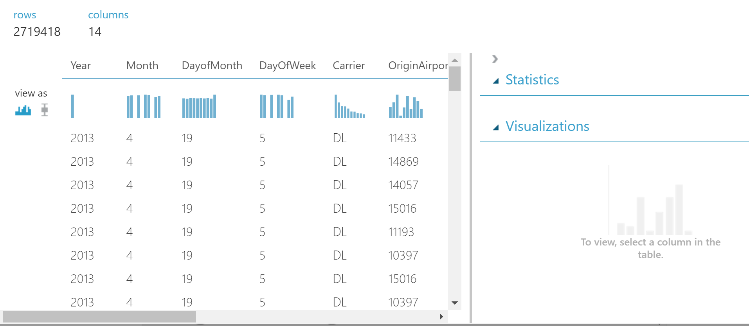Switch to box plot view icon
Viewport: 749px width, 326px height.
point(45,110)
